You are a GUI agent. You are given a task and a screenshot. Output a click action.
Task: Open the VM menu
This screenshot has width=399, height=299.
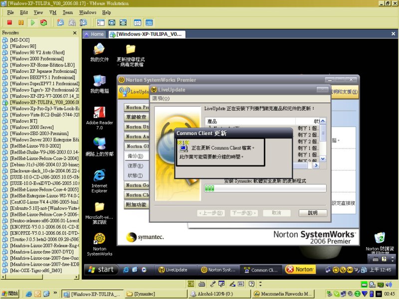(53, 12)
